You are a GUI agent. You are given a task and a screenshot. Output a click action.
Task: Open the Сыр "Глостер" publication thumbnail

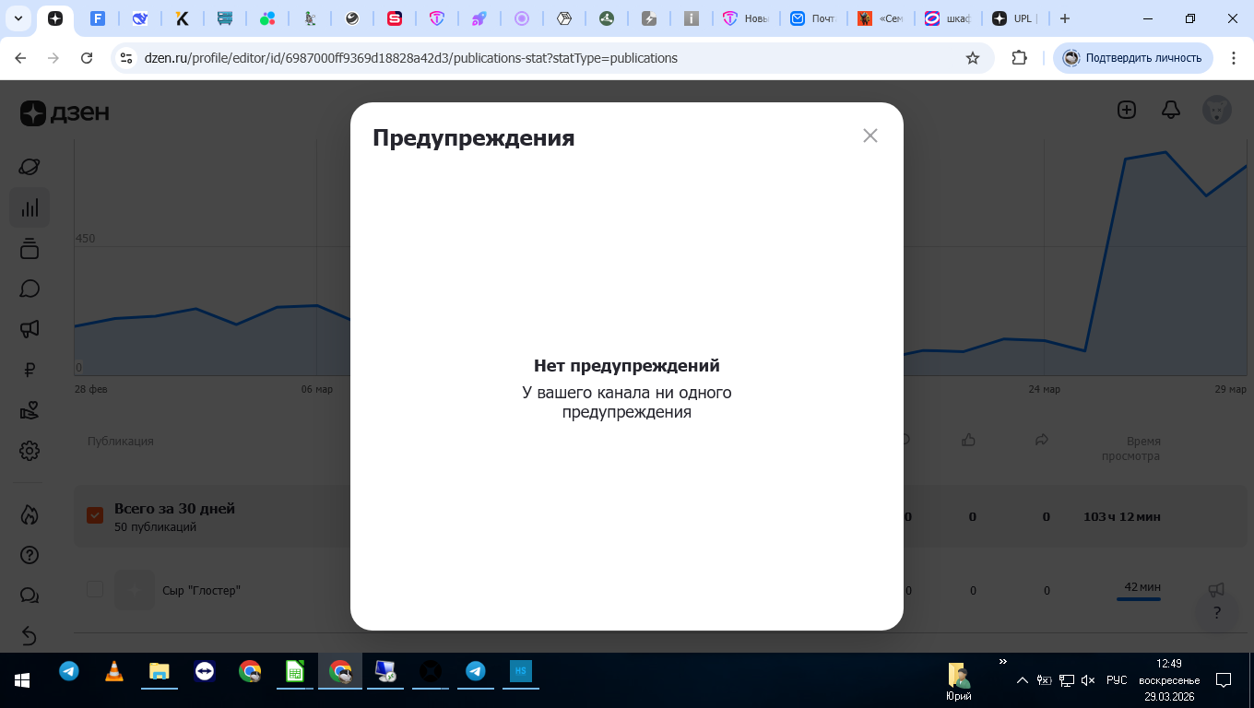[135, 590]
